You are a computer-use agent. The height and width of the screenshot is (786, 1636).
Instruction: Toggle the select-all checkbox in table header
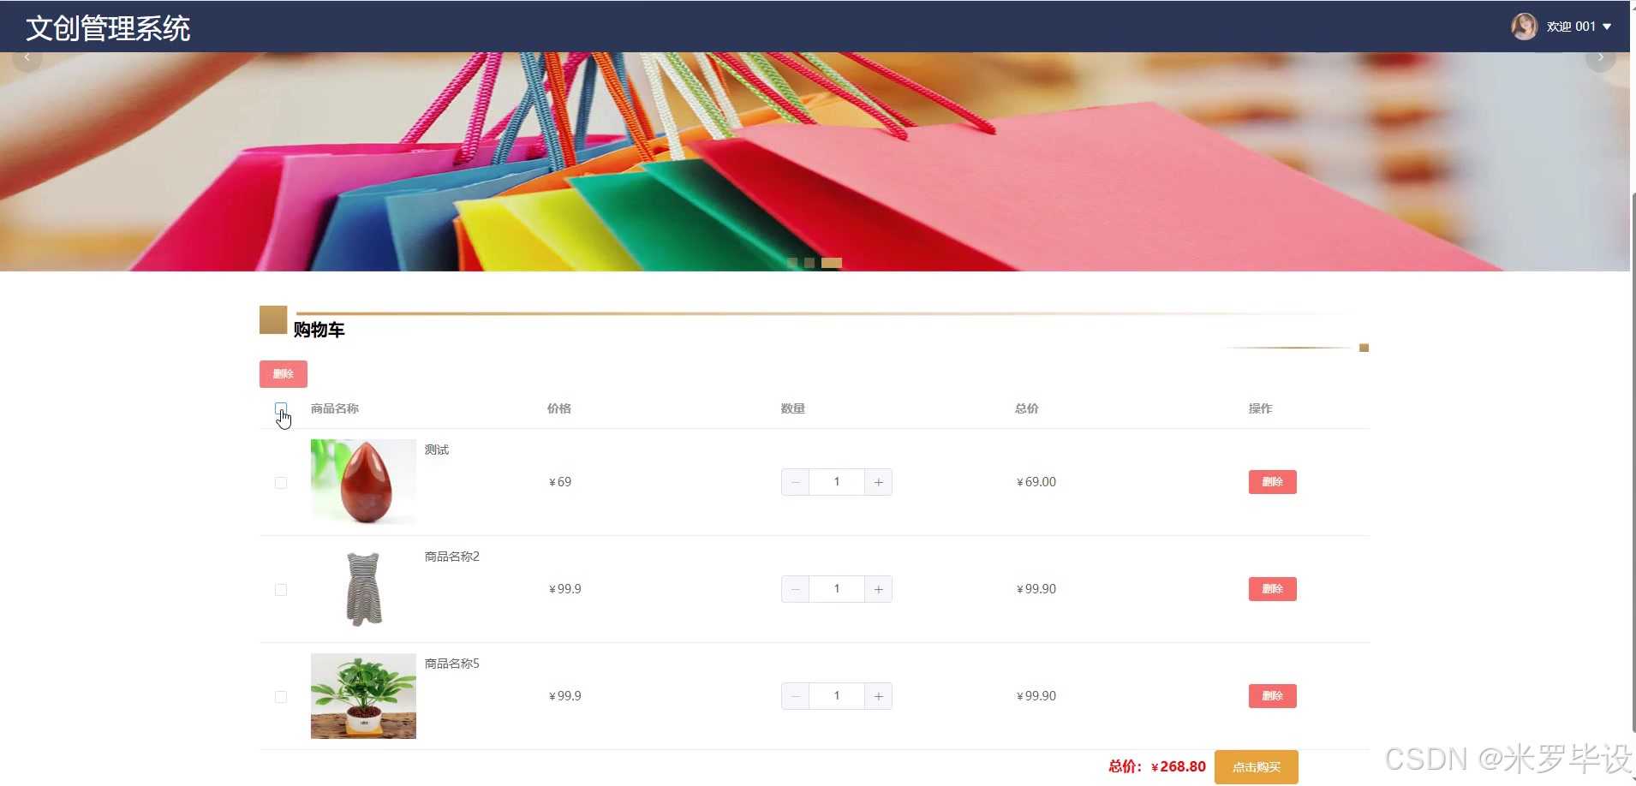click(281, 408)
